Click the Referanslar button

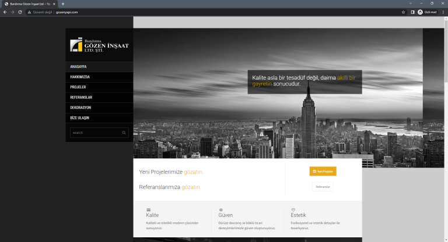tap(323, 187)
